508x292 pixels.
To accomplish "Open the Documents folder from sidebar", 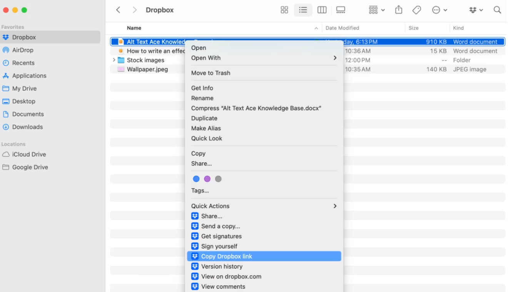I will [x=30, y=114].
